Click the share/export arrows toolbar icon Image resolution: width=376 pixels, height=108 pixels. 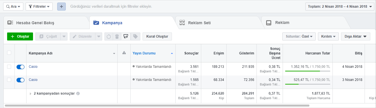click(x=126, y=36)
